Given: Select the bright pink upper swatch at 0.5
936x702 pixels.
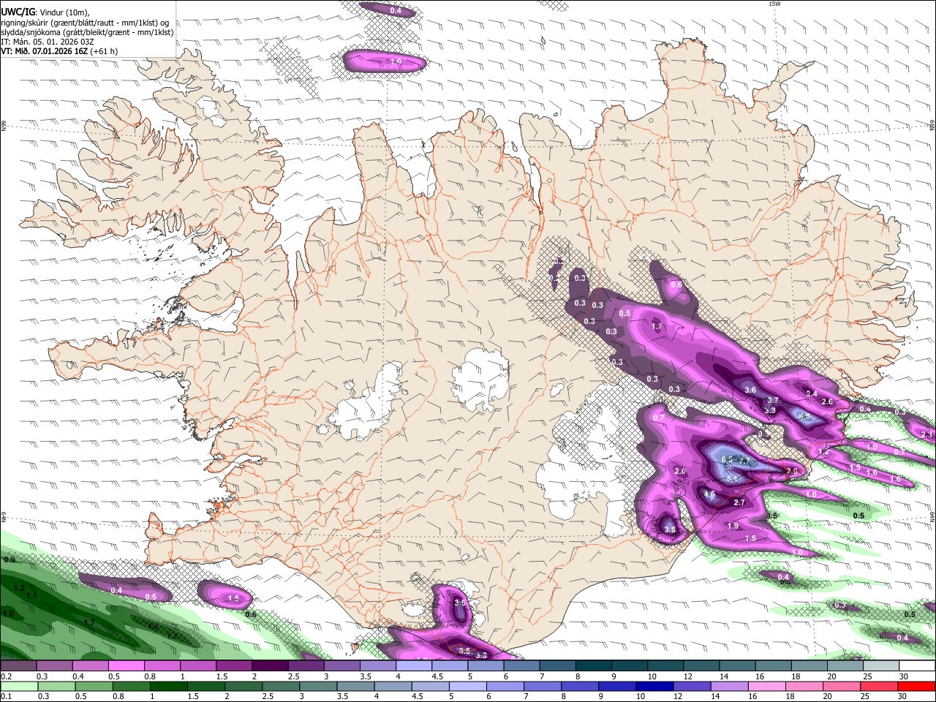Looking at the screenshot, I should [x=127, y=666].
